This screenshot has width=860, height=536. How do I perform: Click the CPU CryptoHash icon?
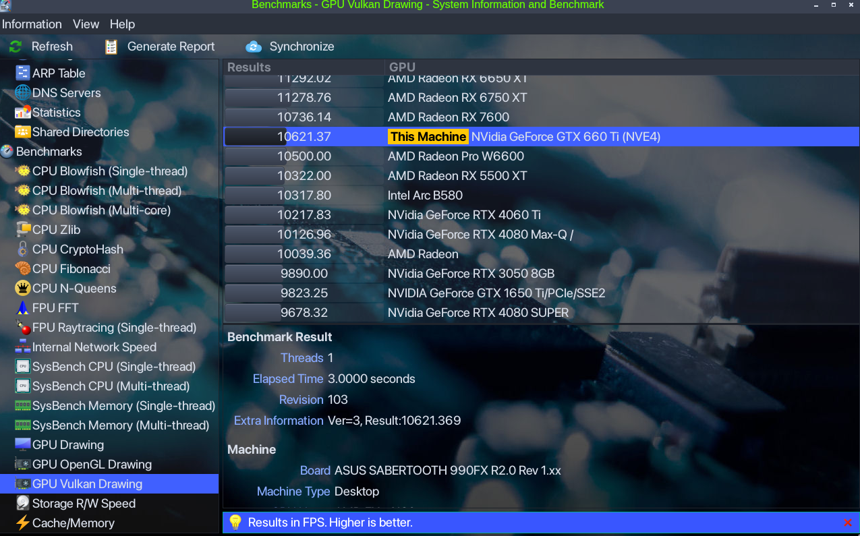[x=23, y=249]
